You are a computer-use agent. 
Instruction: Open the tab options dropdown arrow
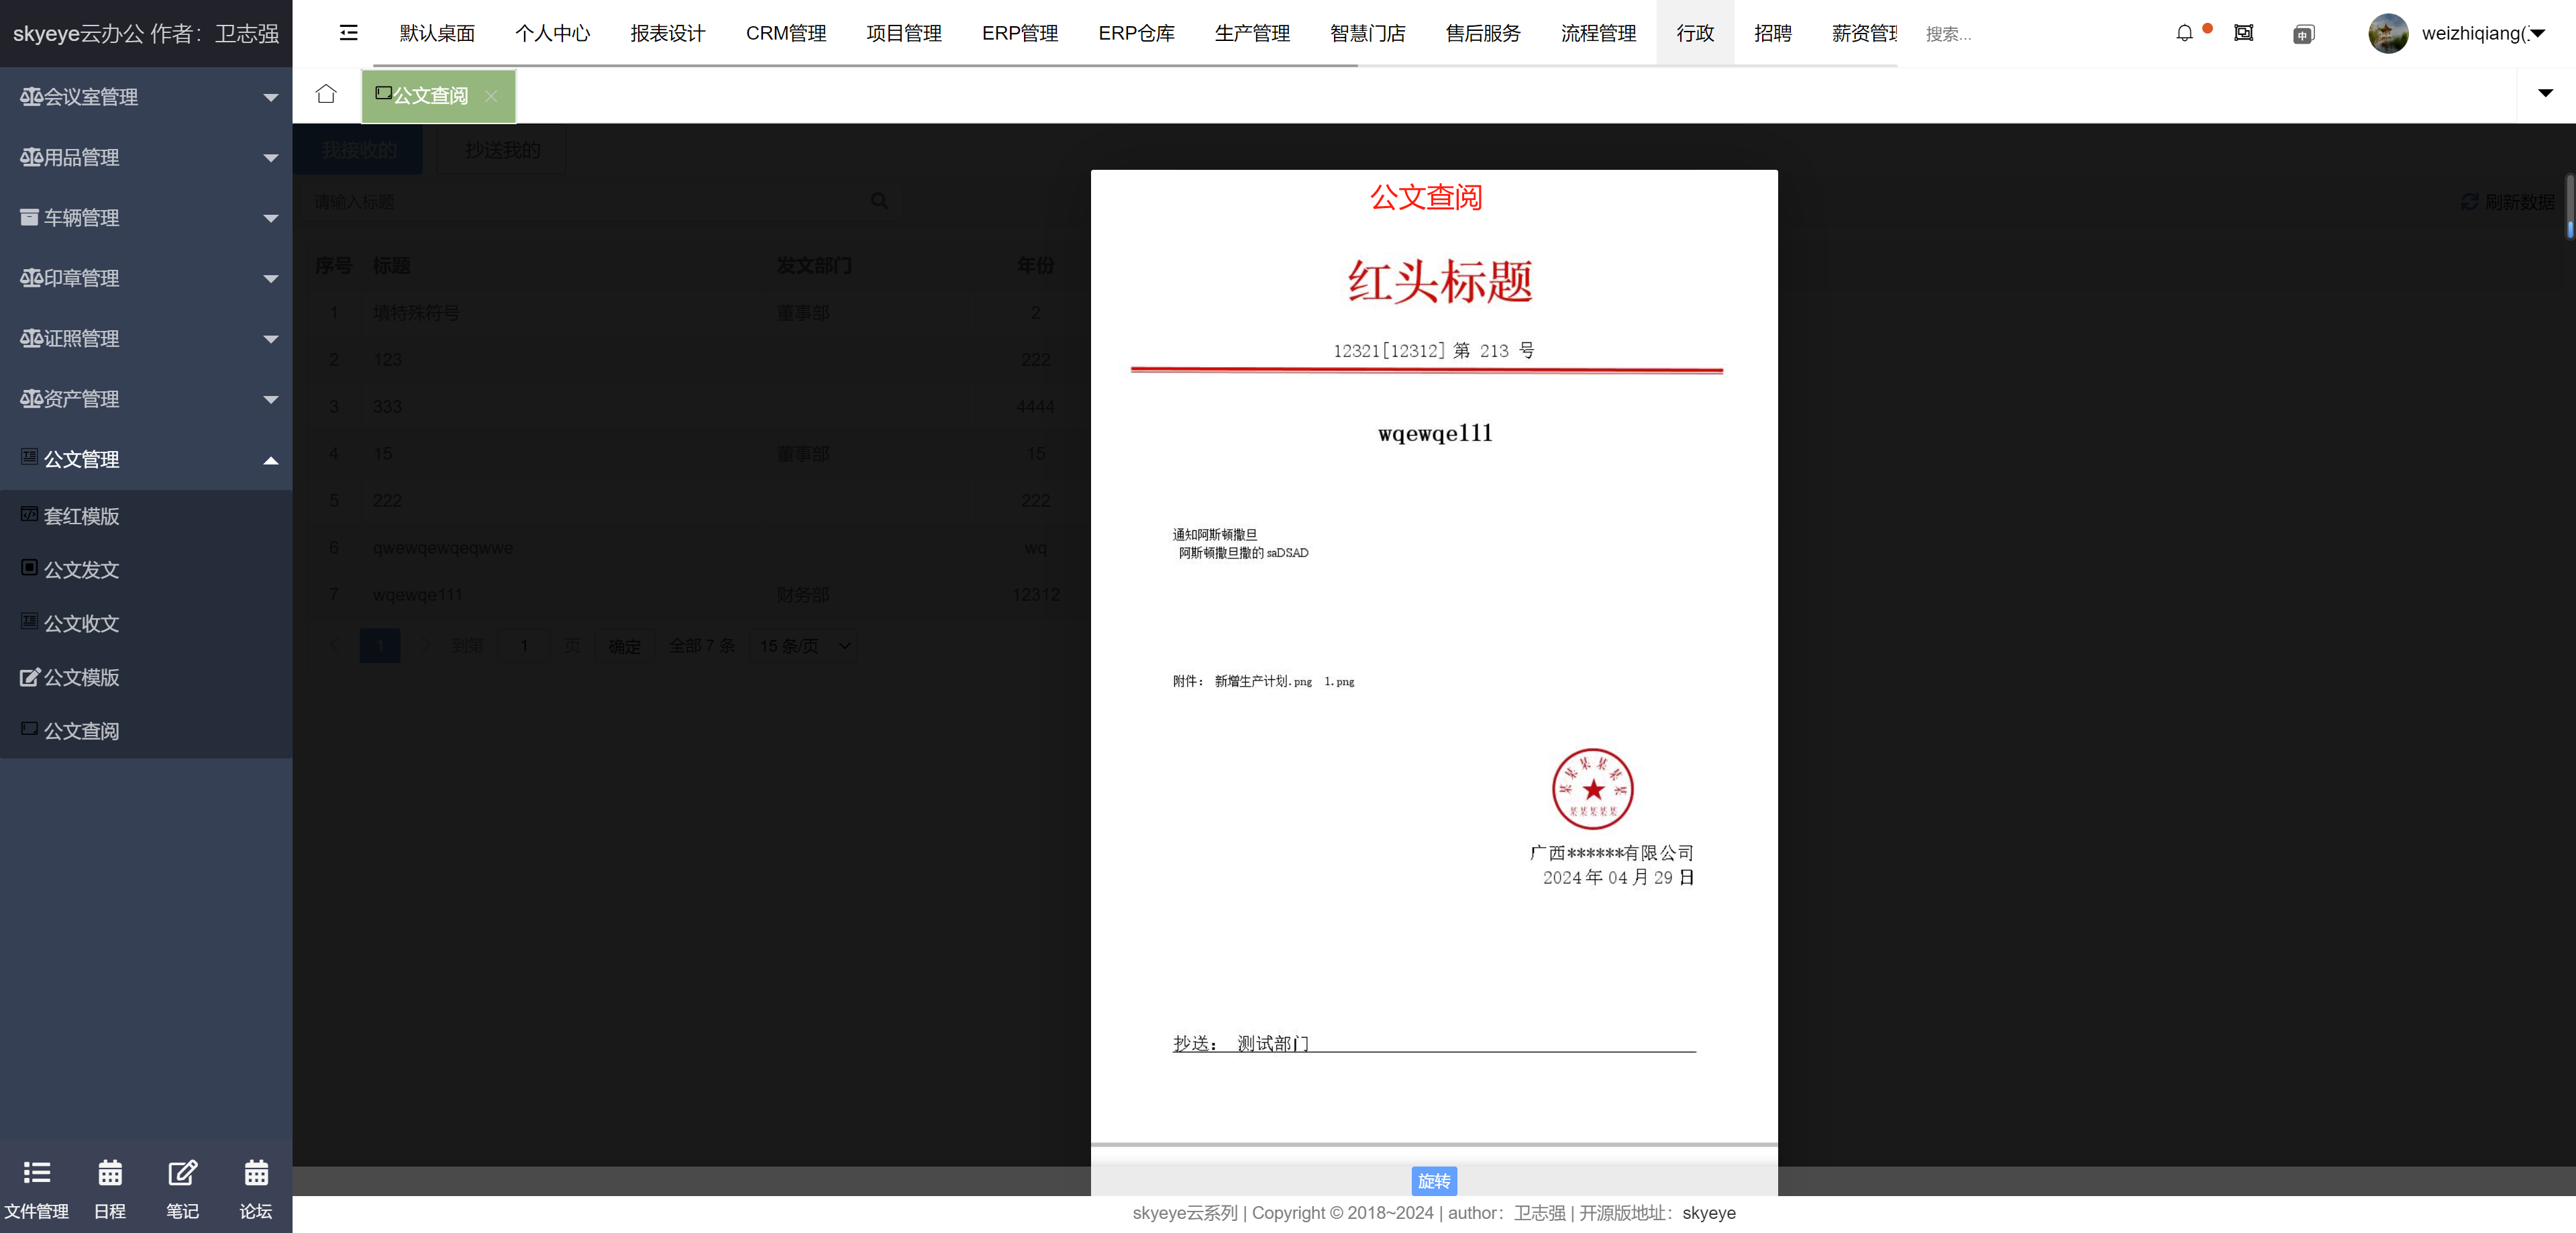(2545, 94)
